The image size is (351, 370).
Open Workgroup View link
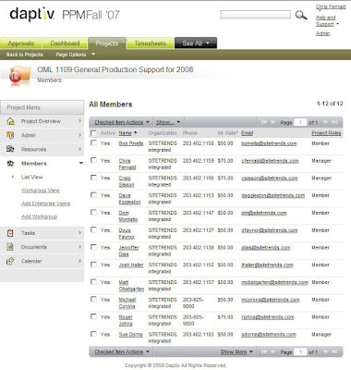(x=41, y=191)
